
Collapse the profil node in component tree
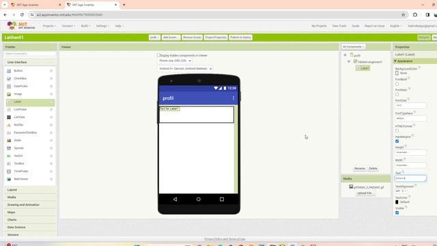pos(345,55)
